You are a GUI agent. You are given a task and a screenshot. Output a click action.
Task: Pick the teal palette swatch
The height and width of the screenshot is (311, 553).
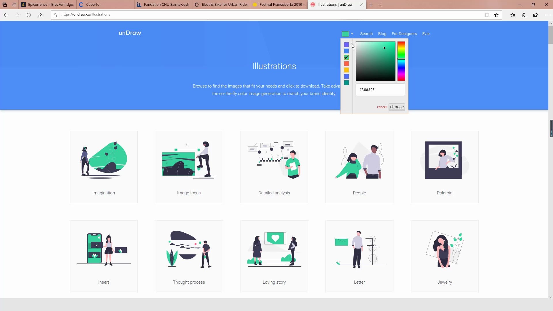346,83
